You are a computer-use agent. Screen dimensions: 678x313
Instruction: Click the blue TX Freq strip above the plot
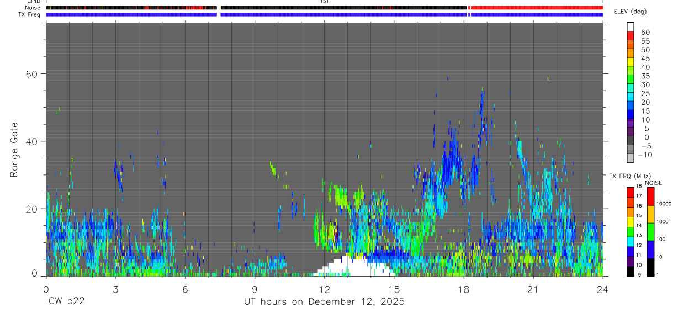325,14
